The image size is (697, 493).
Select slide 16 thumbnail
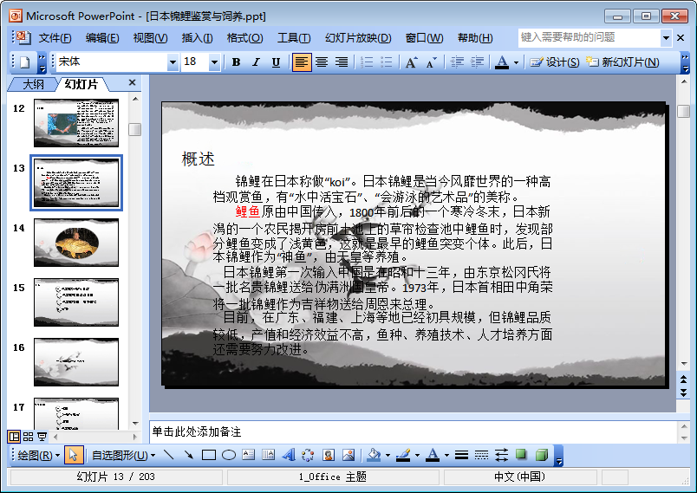click(x=76, y=362)
